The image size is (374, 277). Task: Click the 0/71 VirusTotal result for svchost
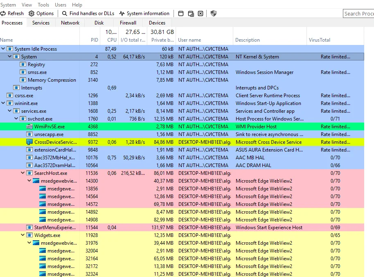click(x=335, y=118)
